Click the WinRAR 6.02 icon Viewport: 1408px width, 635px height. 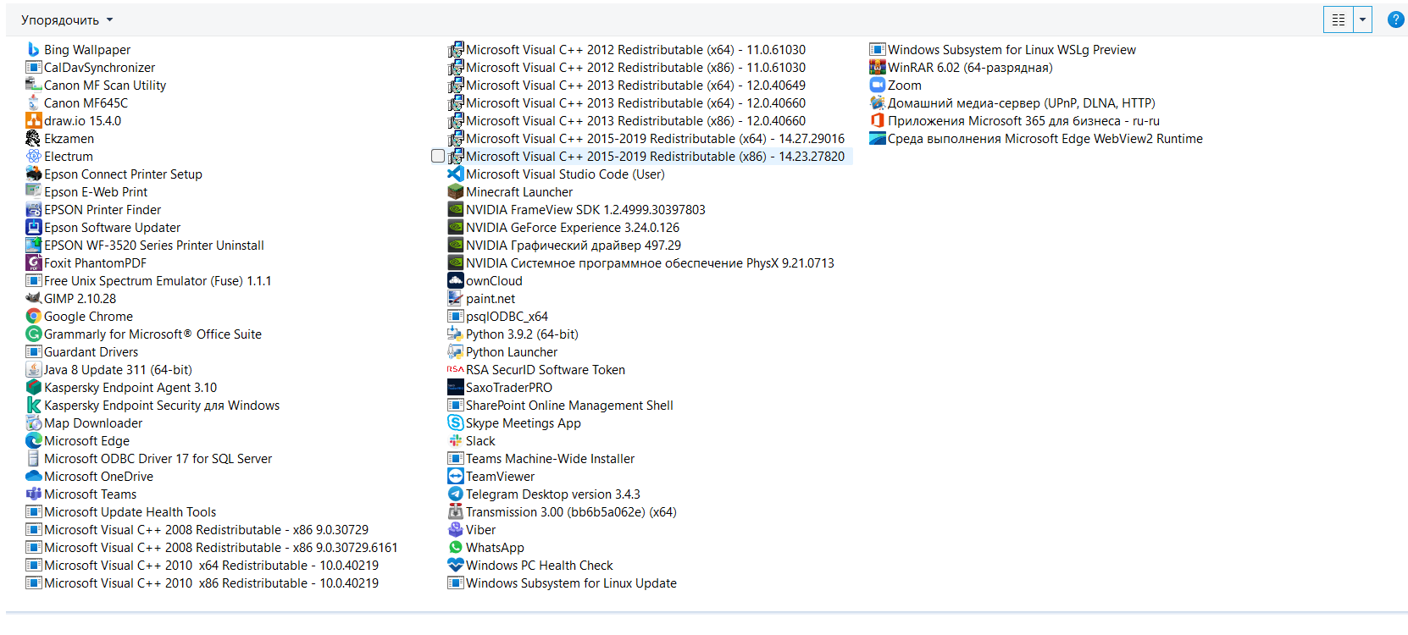[x=878, y=68]
